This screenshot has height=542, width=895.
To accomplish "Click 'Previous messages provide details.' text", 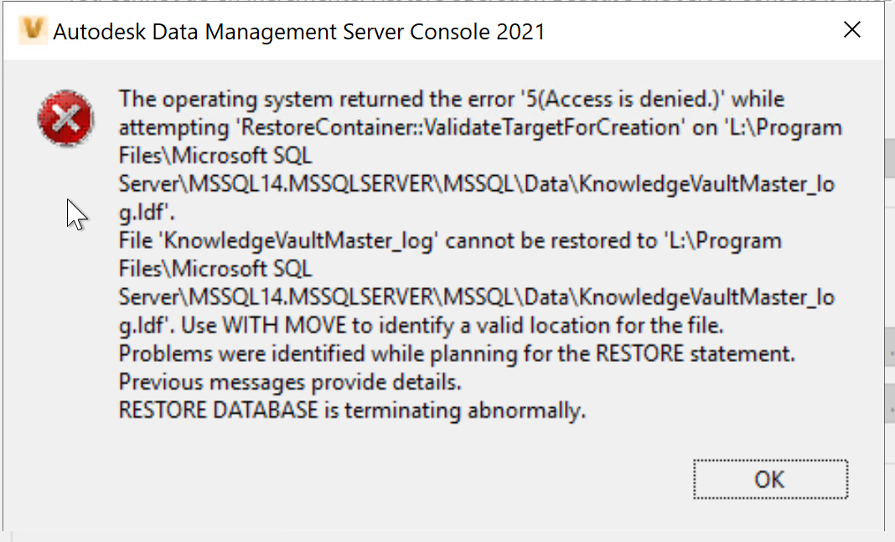I will (290, 383).
